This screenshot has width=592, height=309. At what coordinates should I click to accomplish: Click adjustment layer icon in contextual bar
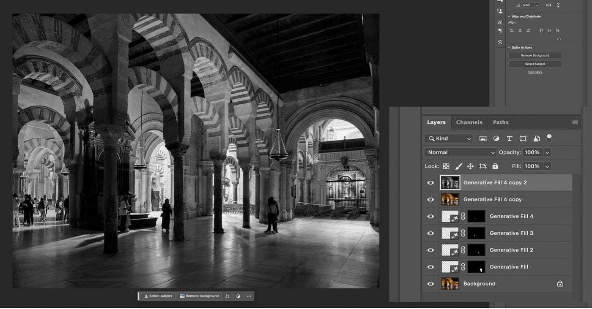(x=238, y=296)
